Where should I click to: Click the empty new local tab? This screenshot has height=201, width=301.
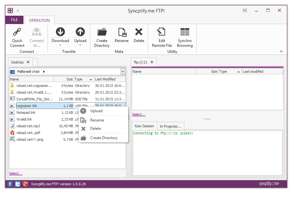(35, 62)
